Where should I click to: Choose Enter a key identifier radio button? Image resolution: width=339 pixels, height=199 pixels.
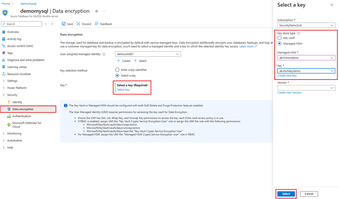point(117,70)
